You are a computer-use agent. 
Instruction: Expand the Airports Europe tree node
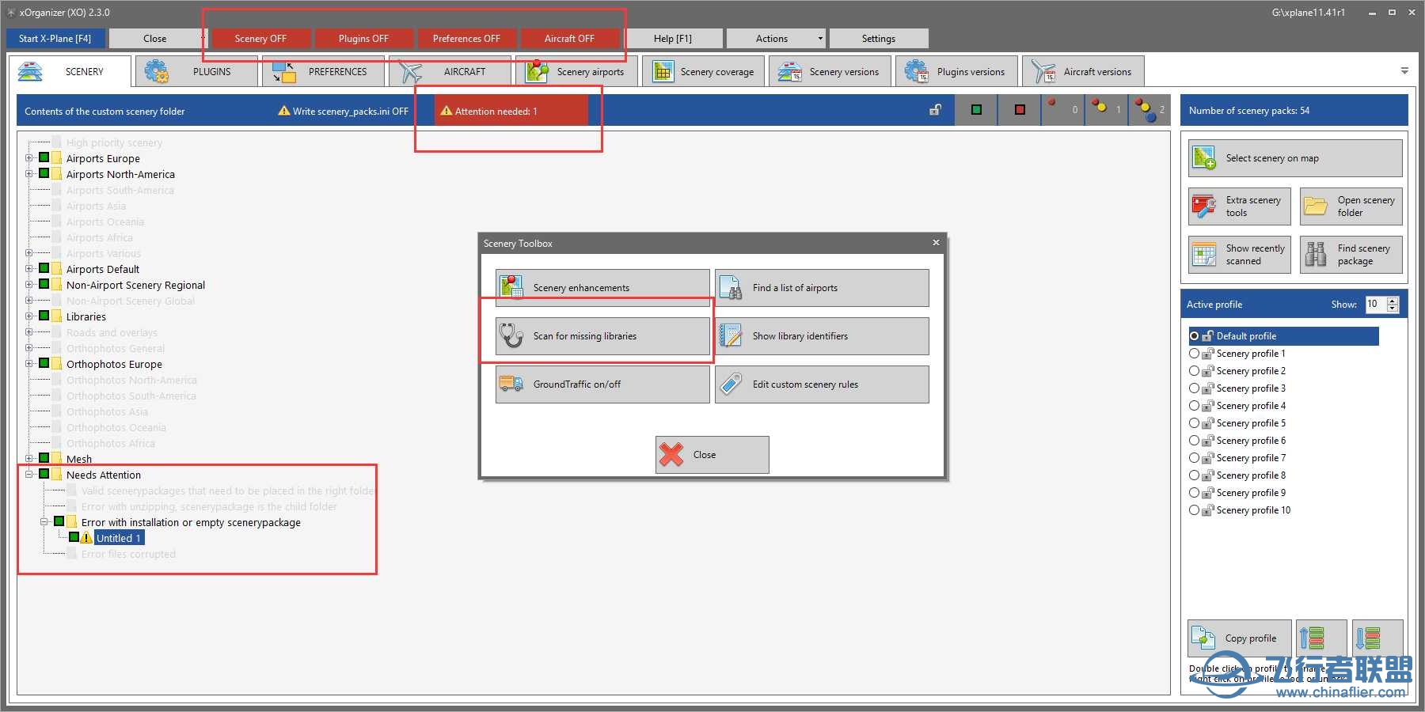click(29, 158)
